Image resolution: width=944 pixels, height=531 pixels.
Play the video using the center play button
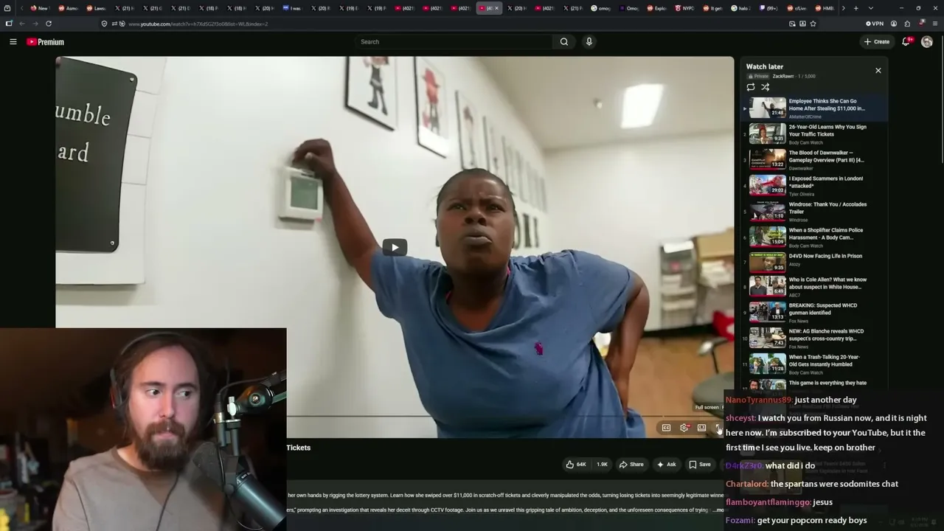395,248
